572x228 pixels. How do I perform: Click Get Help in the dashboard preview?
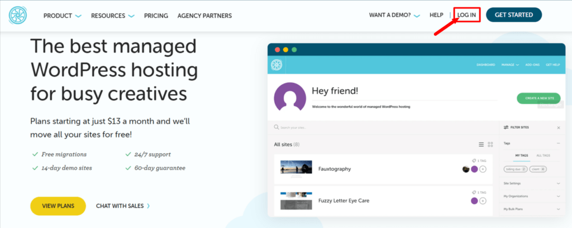point(552,65)
